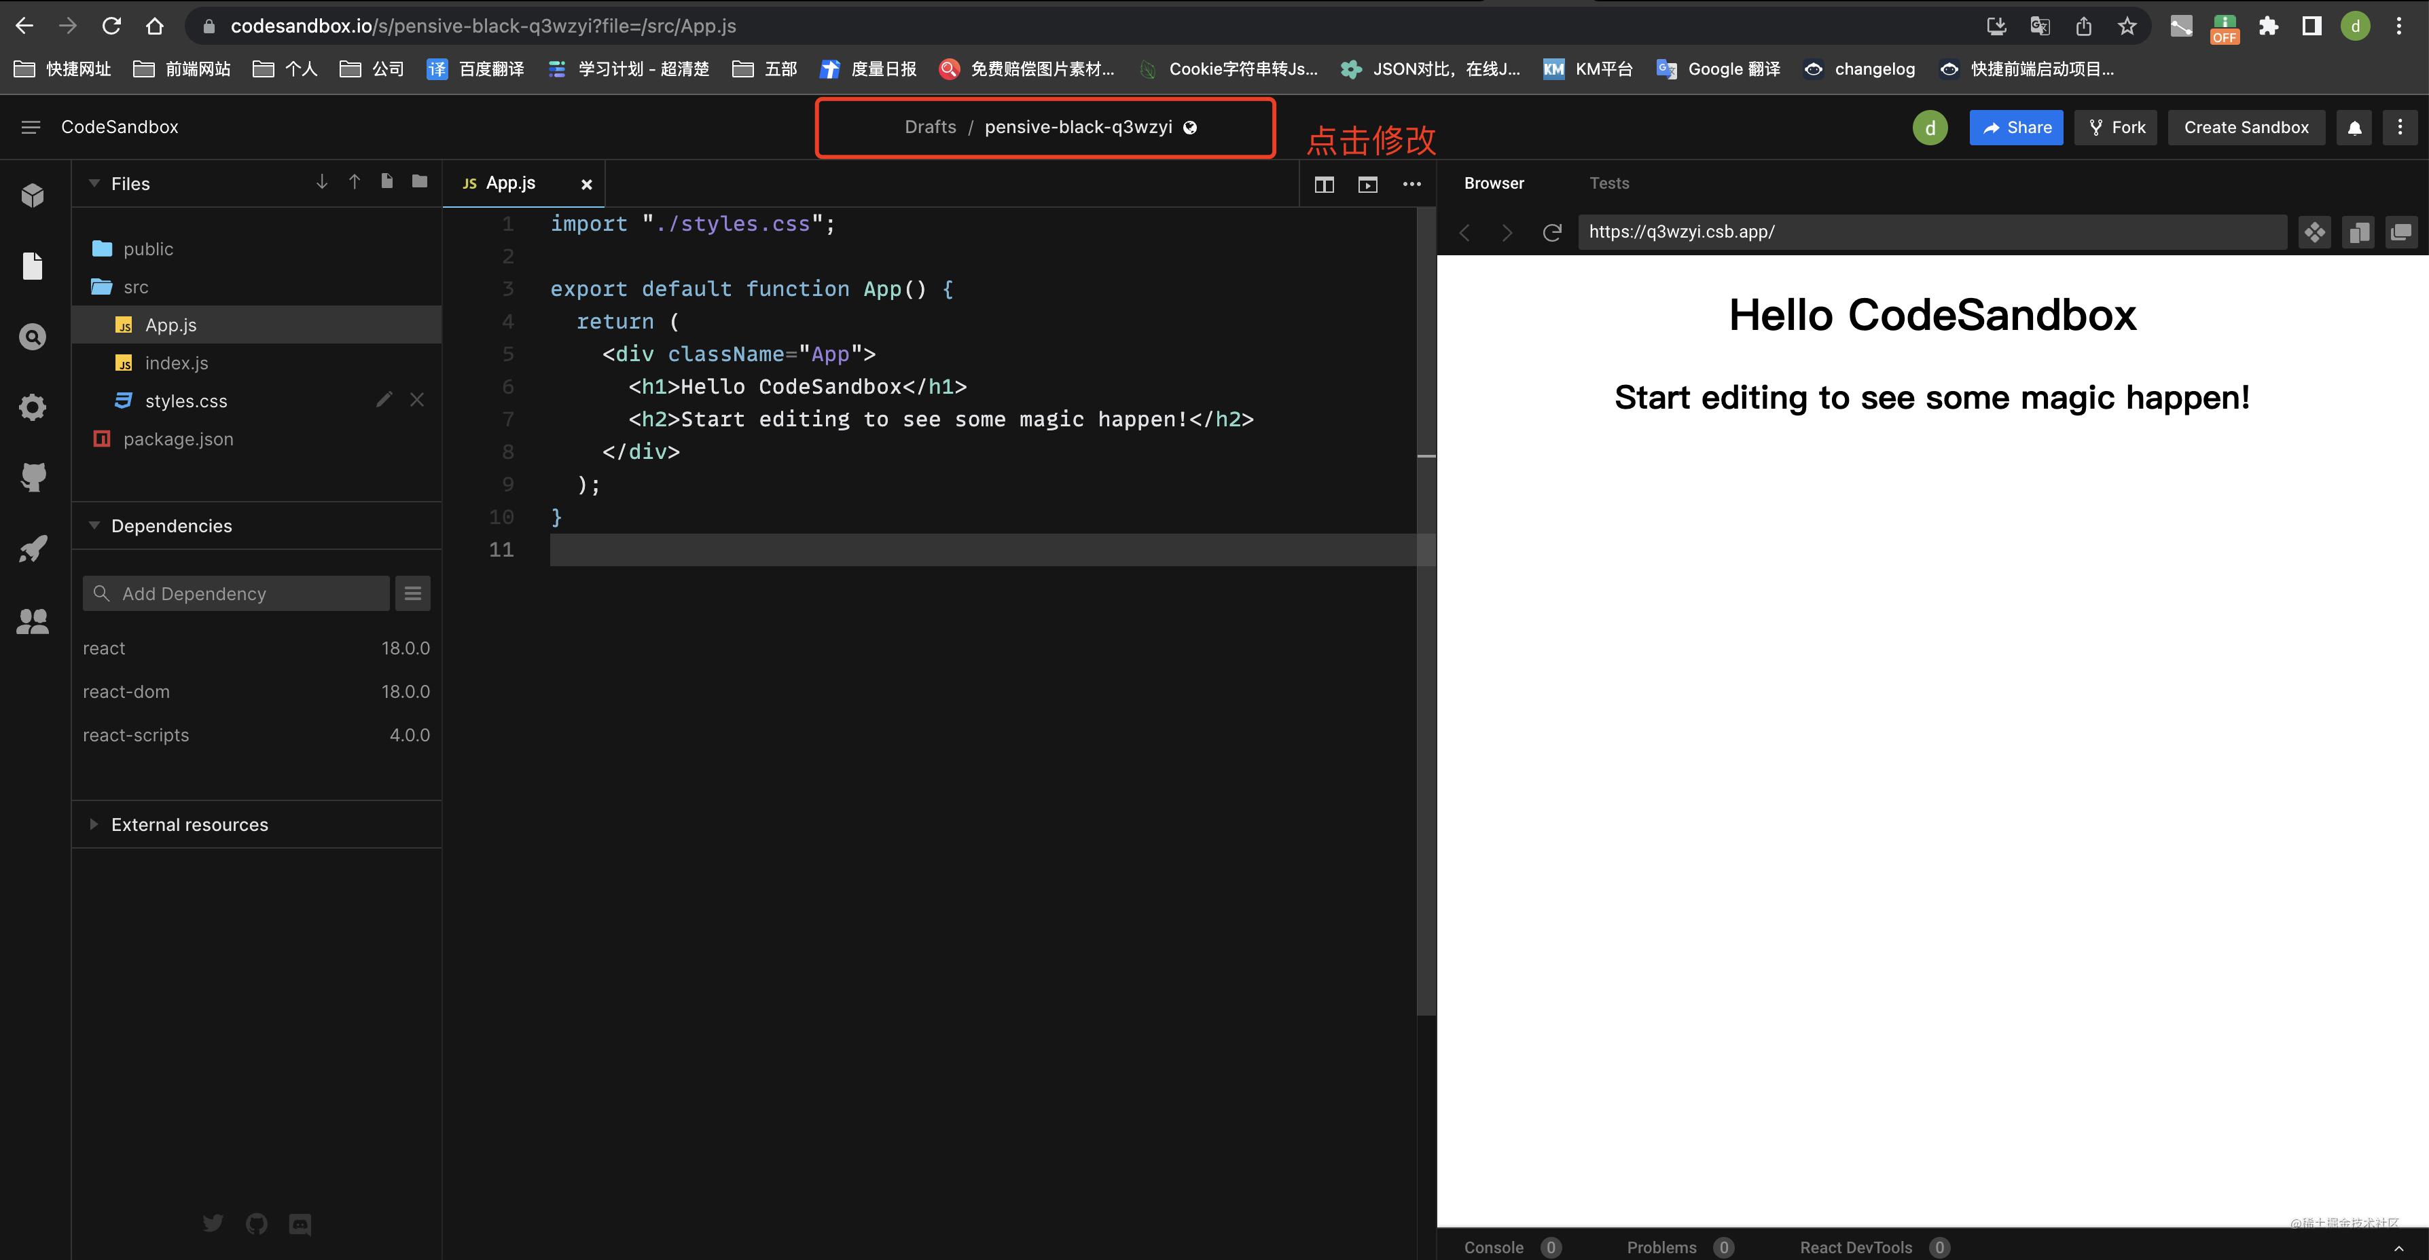
Task: Go back in the preview browser
Action: pyautogui.click(x=1464, y=231)
